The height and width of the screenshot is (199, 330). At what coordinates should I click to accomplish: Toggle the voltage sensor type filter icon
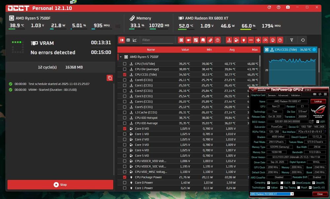click(236, 40)
